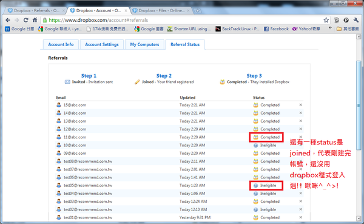Screen dimensions: 364x224
Task: Click the Step 2 pencil Joined icon
Action: tap(137, 82)
